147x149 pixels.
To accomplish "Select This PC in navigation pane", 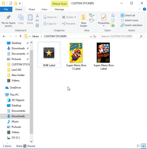I will (12, 95).
